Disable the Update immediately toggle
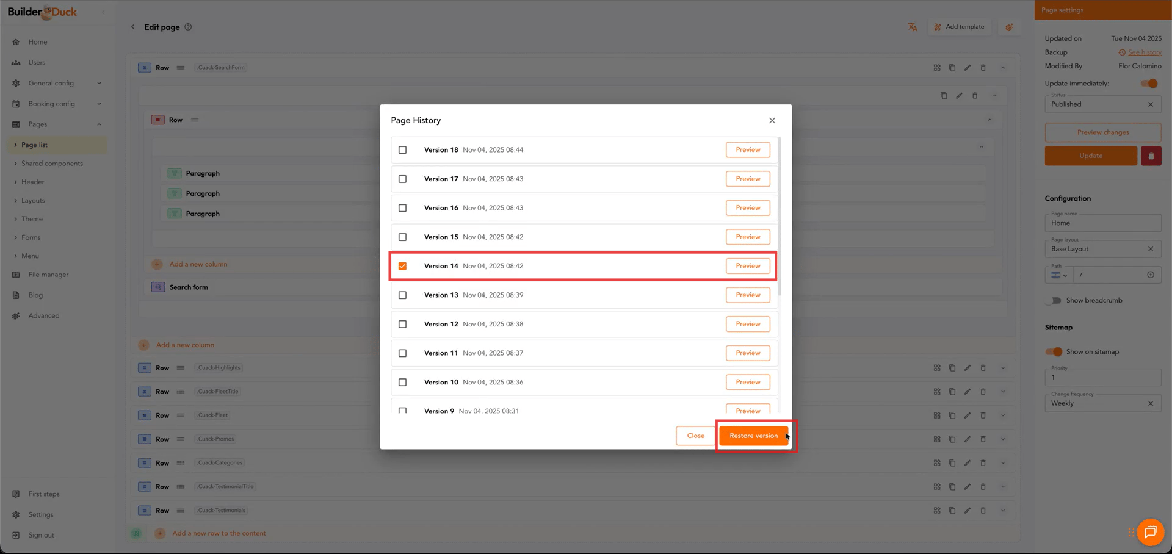 [1149, 84]
